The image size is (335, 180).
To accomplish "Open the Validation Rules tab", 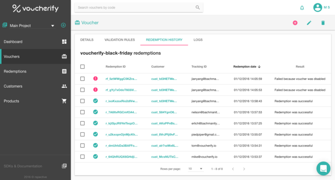I will tap(120, 40).
